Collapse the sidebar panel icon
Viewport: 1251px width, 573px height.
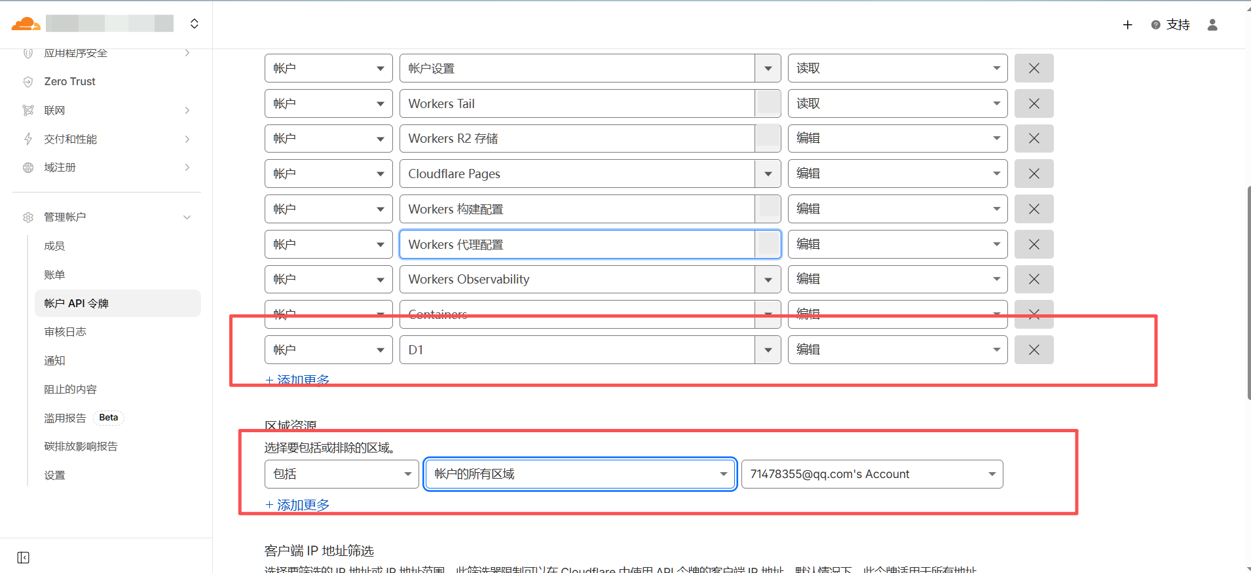(24, 557)
